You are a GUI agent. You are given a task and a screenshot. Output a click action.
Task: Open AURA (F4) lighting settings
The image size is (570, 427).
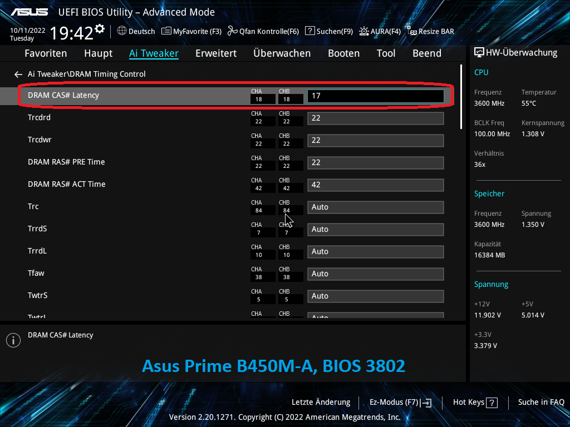coord(380,31)
